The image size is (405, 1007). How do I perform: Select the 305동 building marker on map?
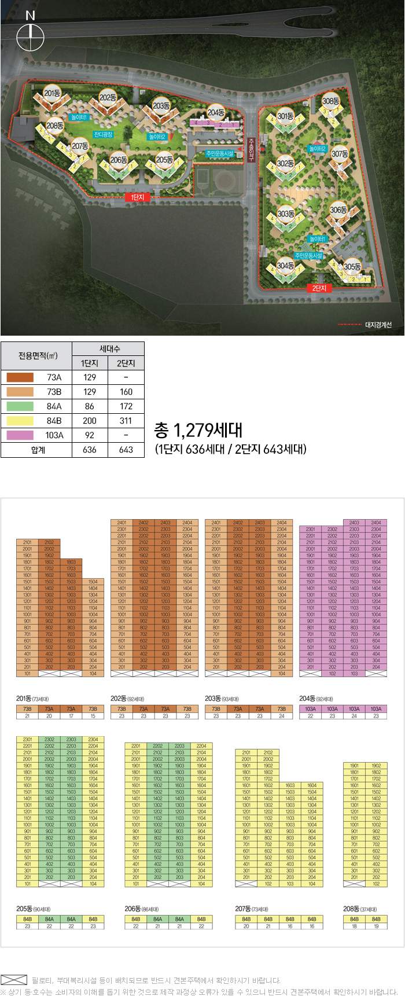tap(352, 267)
